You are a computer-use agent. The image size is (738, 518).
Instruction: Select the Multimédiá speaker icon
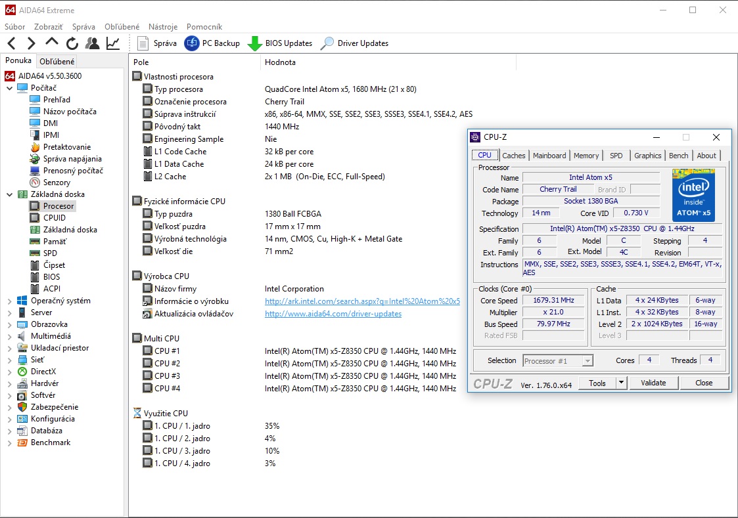pos(22,336)
